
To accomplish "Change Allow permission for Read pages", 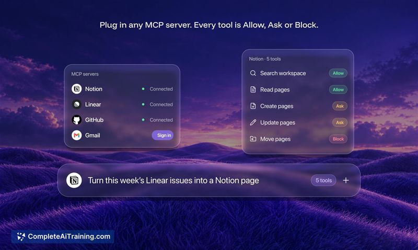I will coord(338,89).
